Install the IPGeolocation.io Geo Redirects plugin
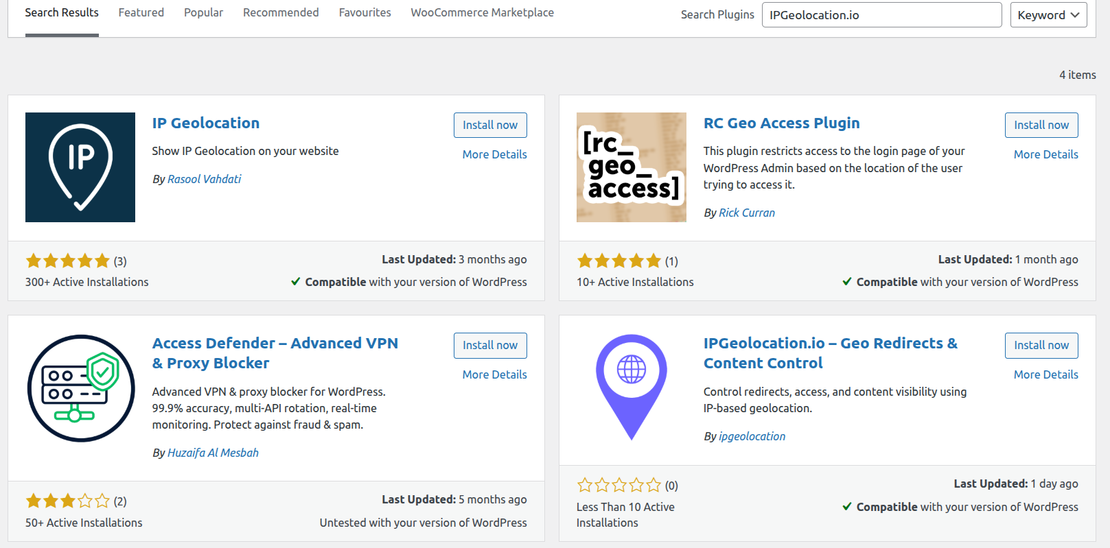The width and height of the screenshot is (1110, 548). pos(1041,345)
